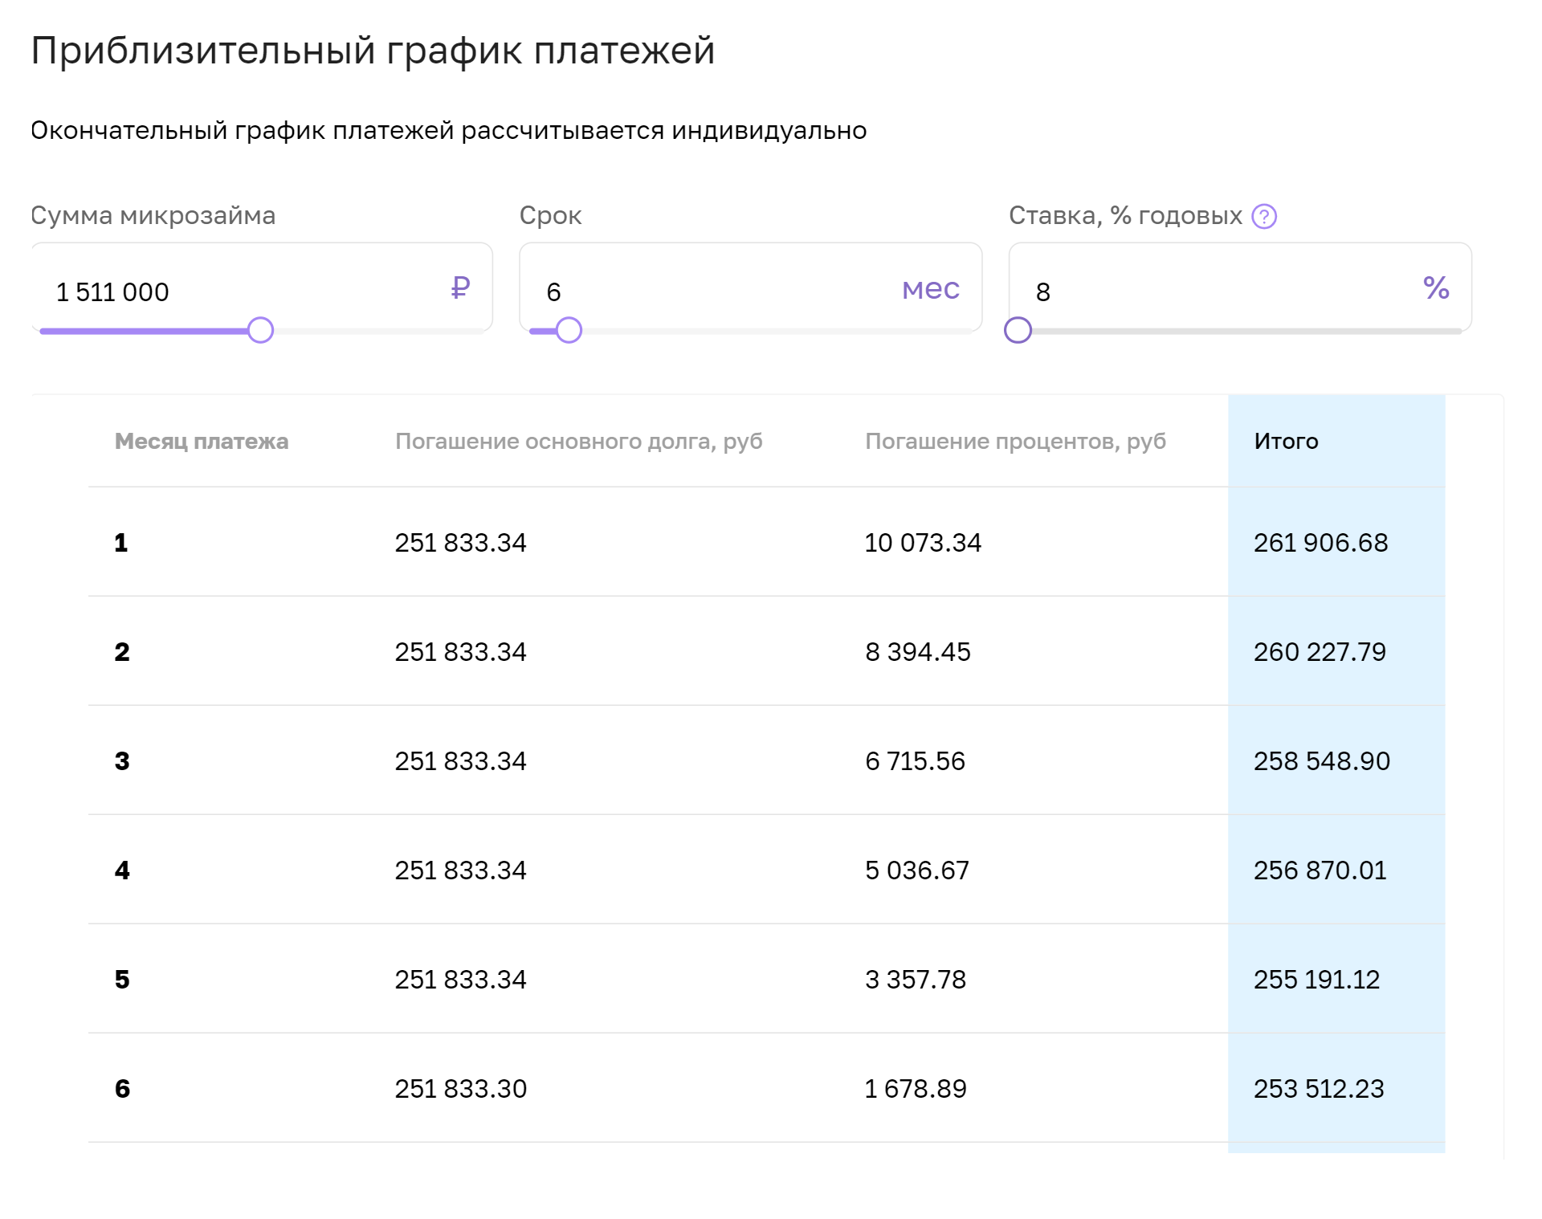Click total 253 512.23
The width and height of the screenshot is (1542, 1219).
tap(1319, 1089)
